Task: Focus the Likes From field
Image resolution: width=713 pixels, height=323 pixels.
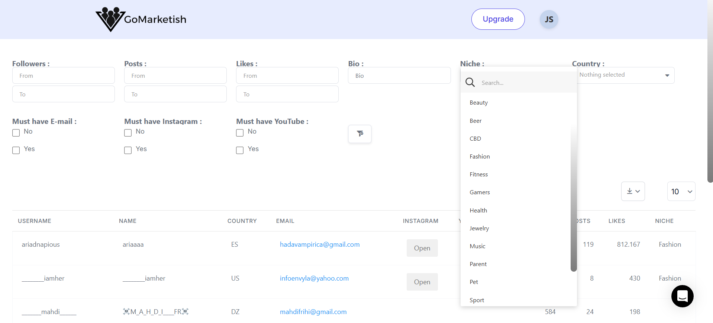Action: [287, 76]
